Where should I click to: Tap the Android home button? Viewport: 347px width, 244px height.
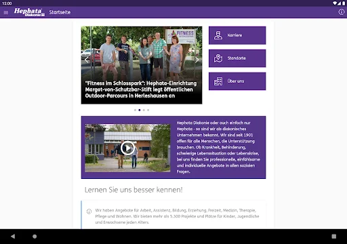pos(35,237)
